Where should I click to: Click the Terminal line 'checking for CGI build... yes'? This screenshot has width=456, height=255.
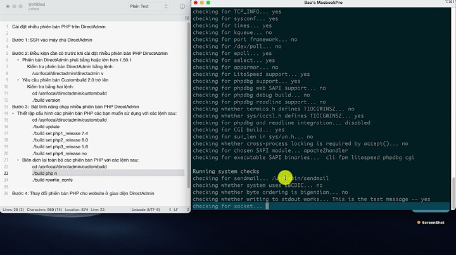pyautogui.click(x=239, y=129)
